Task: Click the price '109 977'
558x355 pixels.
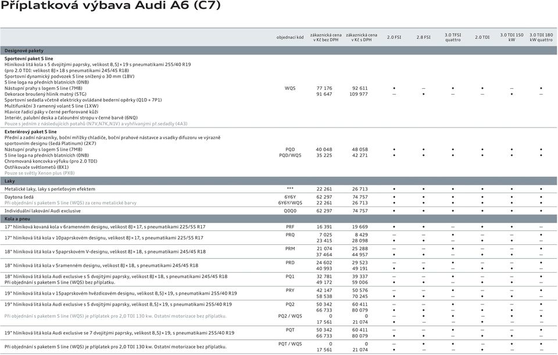Action: (x=359, y=94)
